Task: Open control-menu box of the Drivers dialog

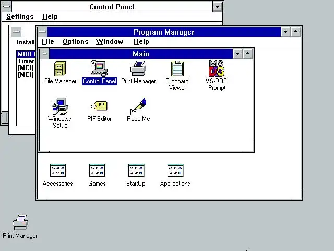Action: (16, 32)
